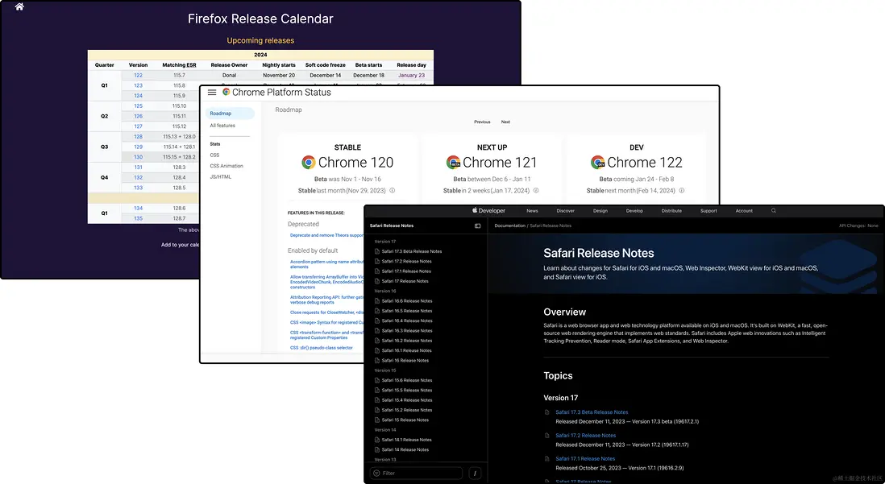The height and width of the screenshot is (484, 885).
Task: Open Safari 17.2 Release Notes topic link
Action: [585, 436]
